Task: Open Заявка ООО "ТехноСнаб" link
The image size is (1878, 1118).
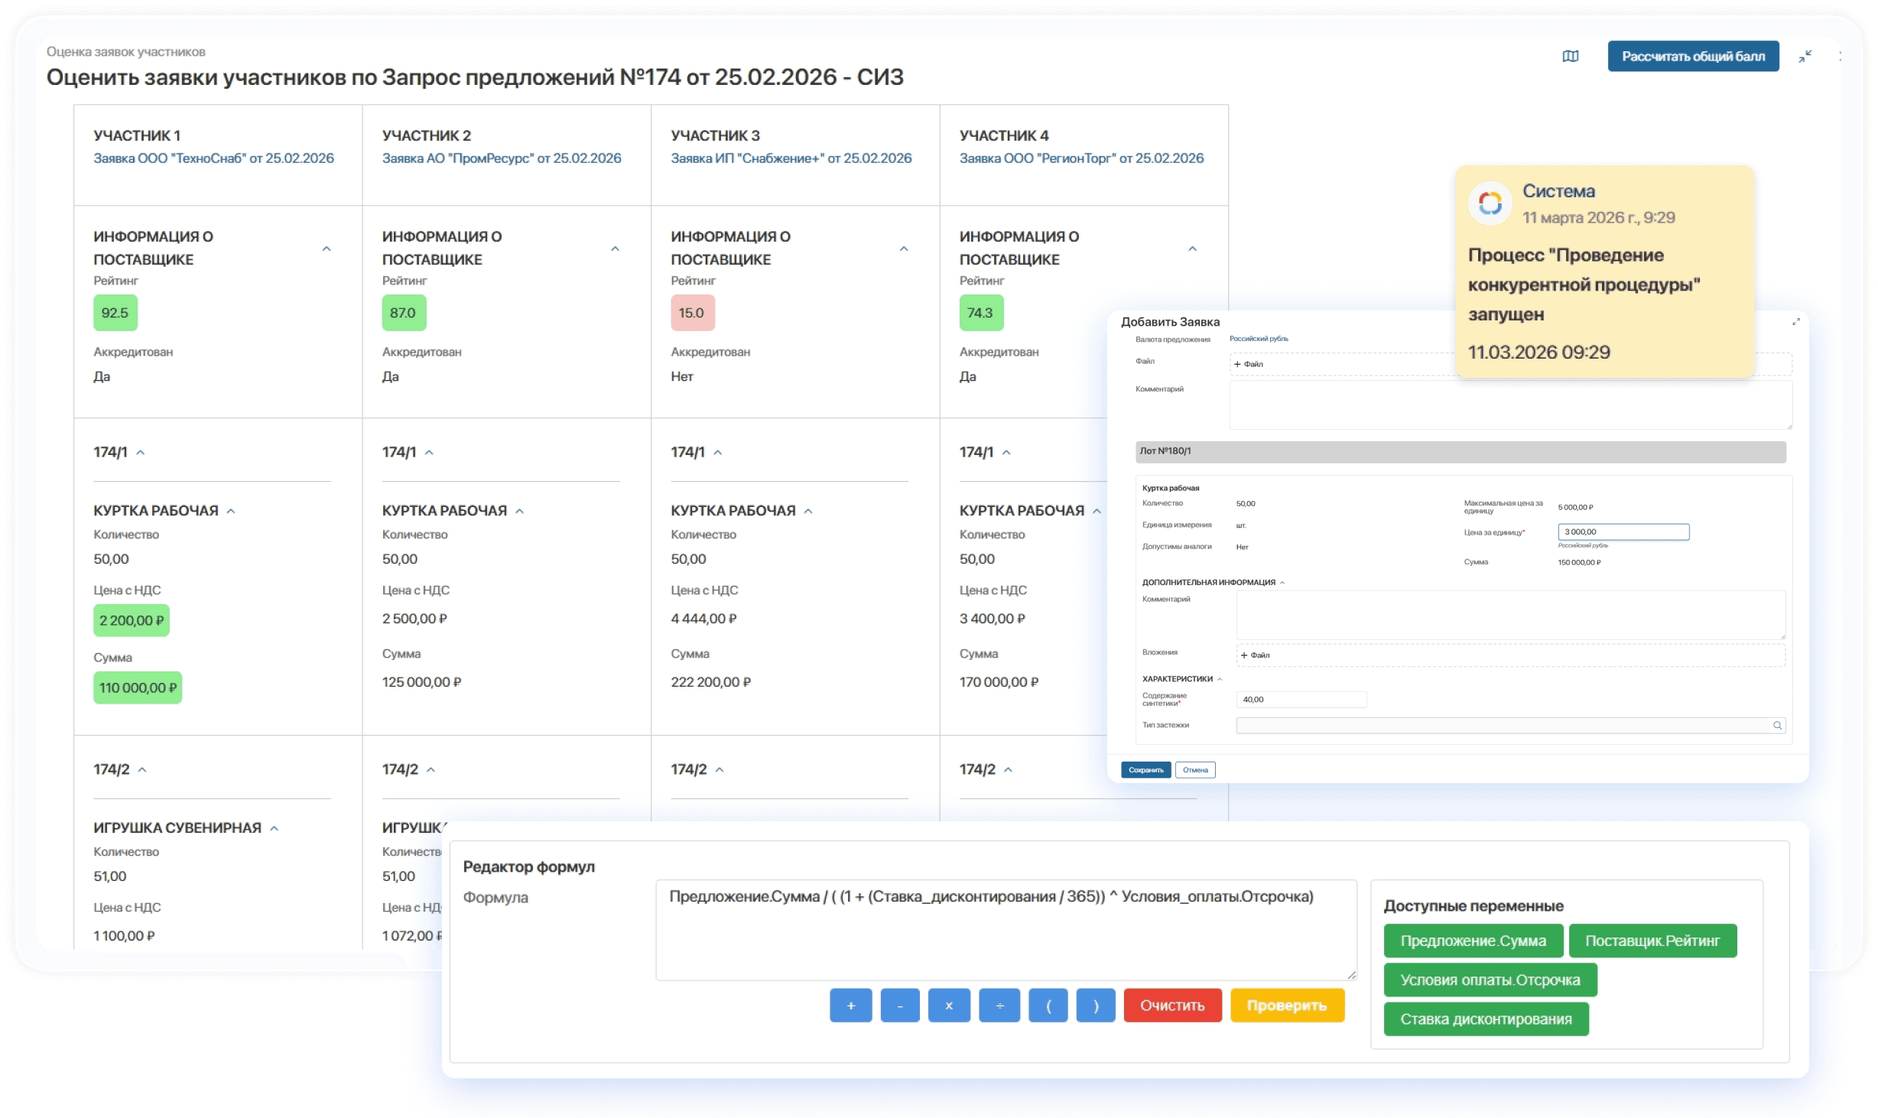Action: click(213, 158)
